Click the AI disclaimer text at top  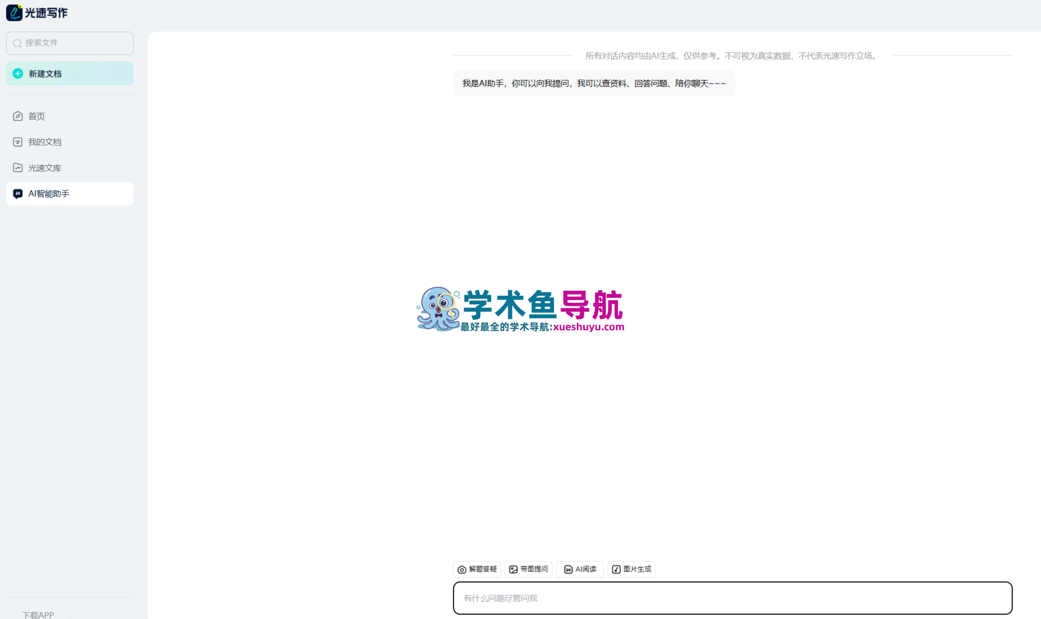[732, 56]
